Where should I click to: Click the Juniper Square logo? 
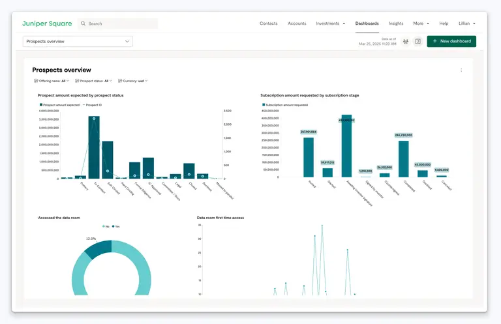[47, 23]
